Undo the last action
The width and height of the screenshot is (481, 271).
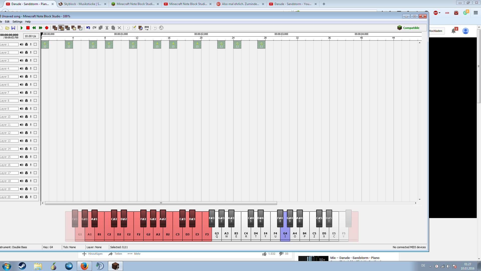tap(88, 28)
